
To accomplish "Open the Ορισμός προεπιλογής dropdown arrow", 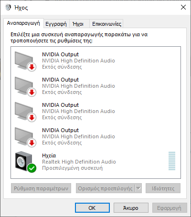I will pyautogui.click(x=138, y=188).
